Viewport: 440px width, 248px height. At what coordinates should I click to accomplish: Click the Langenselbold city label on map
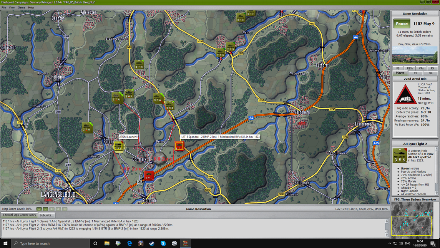[x=58, y=194]
